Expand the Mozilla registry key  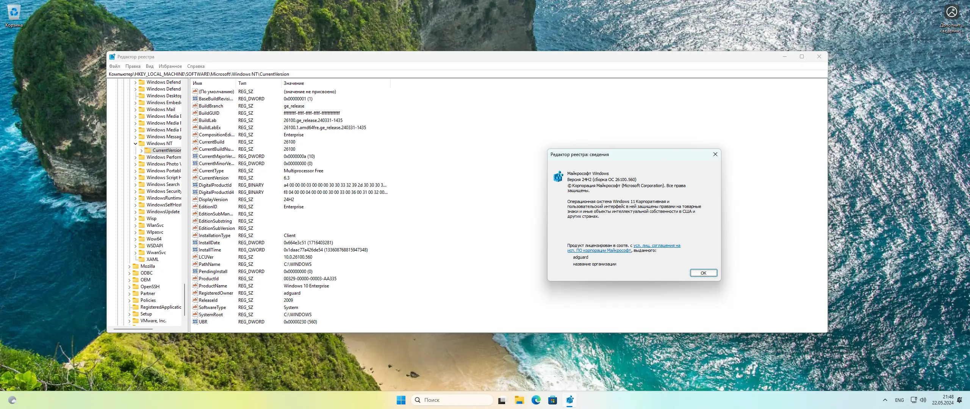(x=129, y=266)
